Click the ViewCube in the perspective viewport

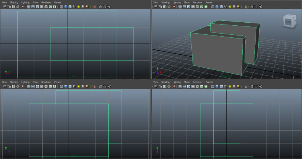click(289, 22)
